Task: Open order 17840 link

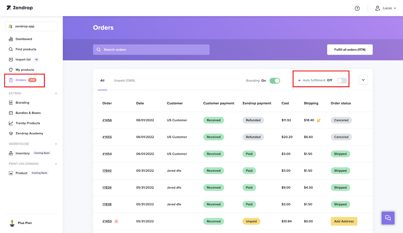Action: [107, 171]
